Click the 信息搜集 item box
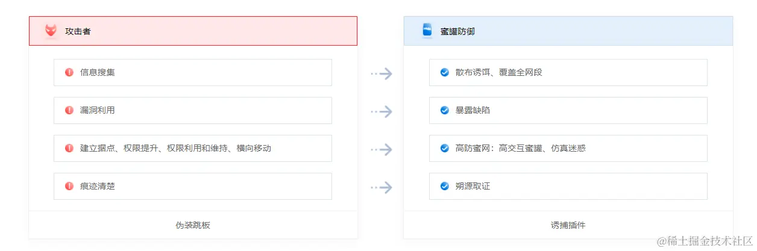Image resolution: width=757 pixels, height=251 pixels. [x=193, y=72]
